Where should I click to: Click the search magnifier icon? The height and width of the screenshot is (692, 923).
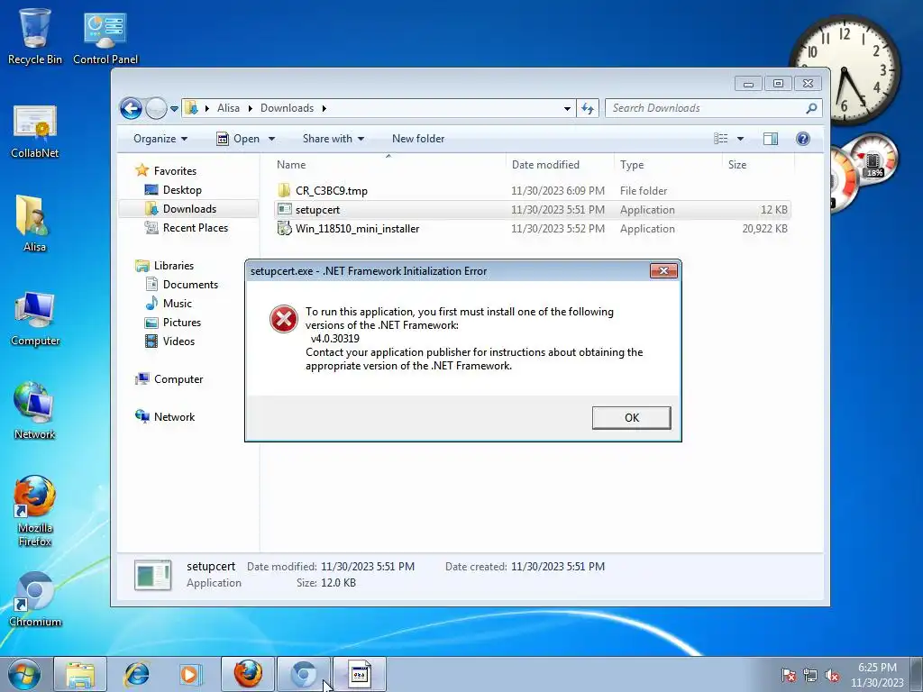(x=811, y=108)
